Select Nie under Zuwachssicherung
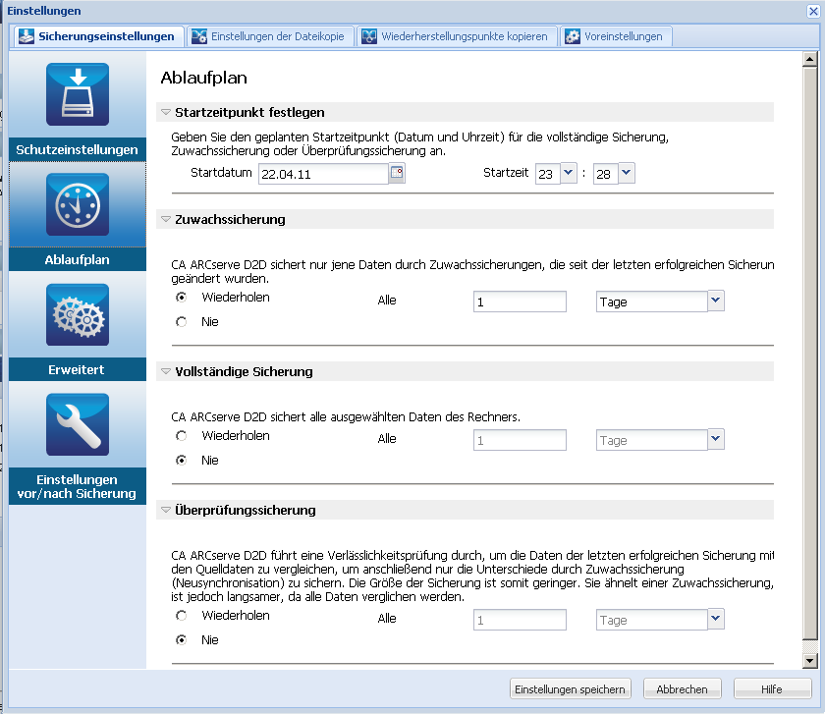Image resolution: width=825 pixels, height=714 pixels. click(181, 322)
